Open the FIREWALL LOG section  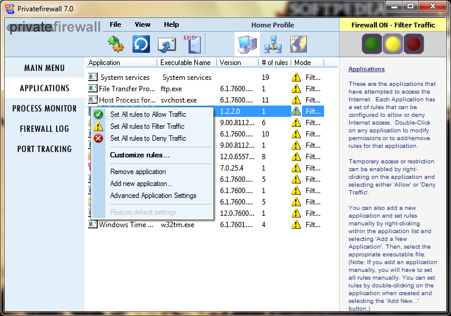point(44,129)
